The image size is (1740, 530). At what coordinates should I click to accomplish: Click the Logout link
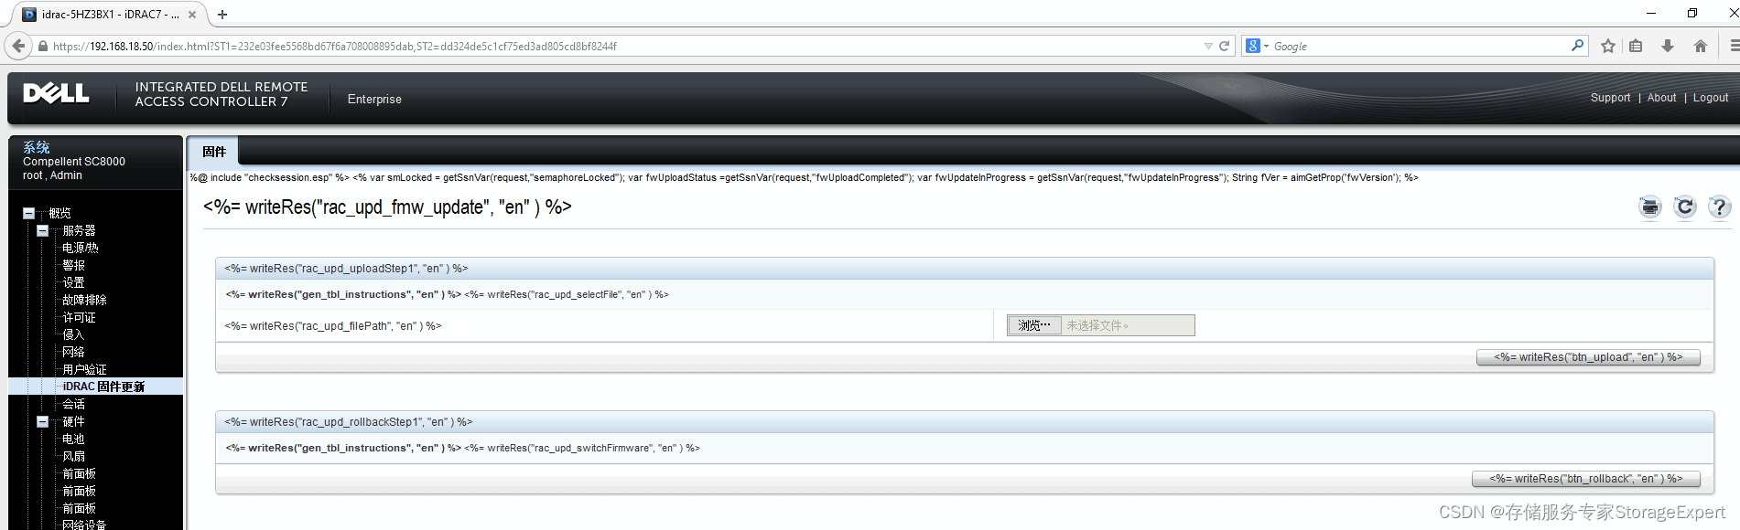(1710, 98)
